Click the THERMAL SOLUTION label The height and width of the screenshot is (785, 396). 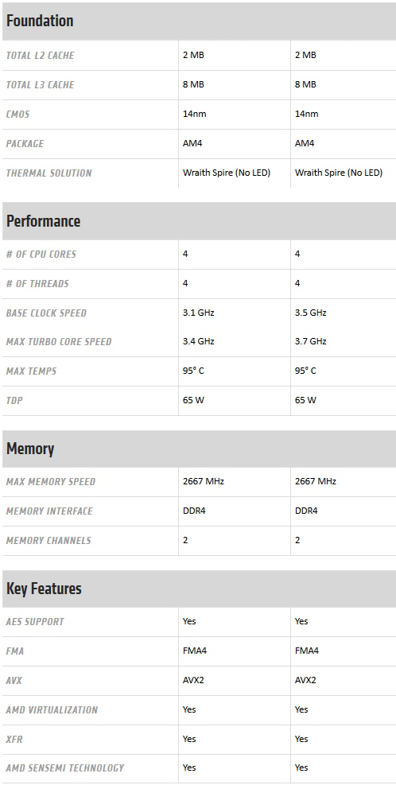point(49,173)
